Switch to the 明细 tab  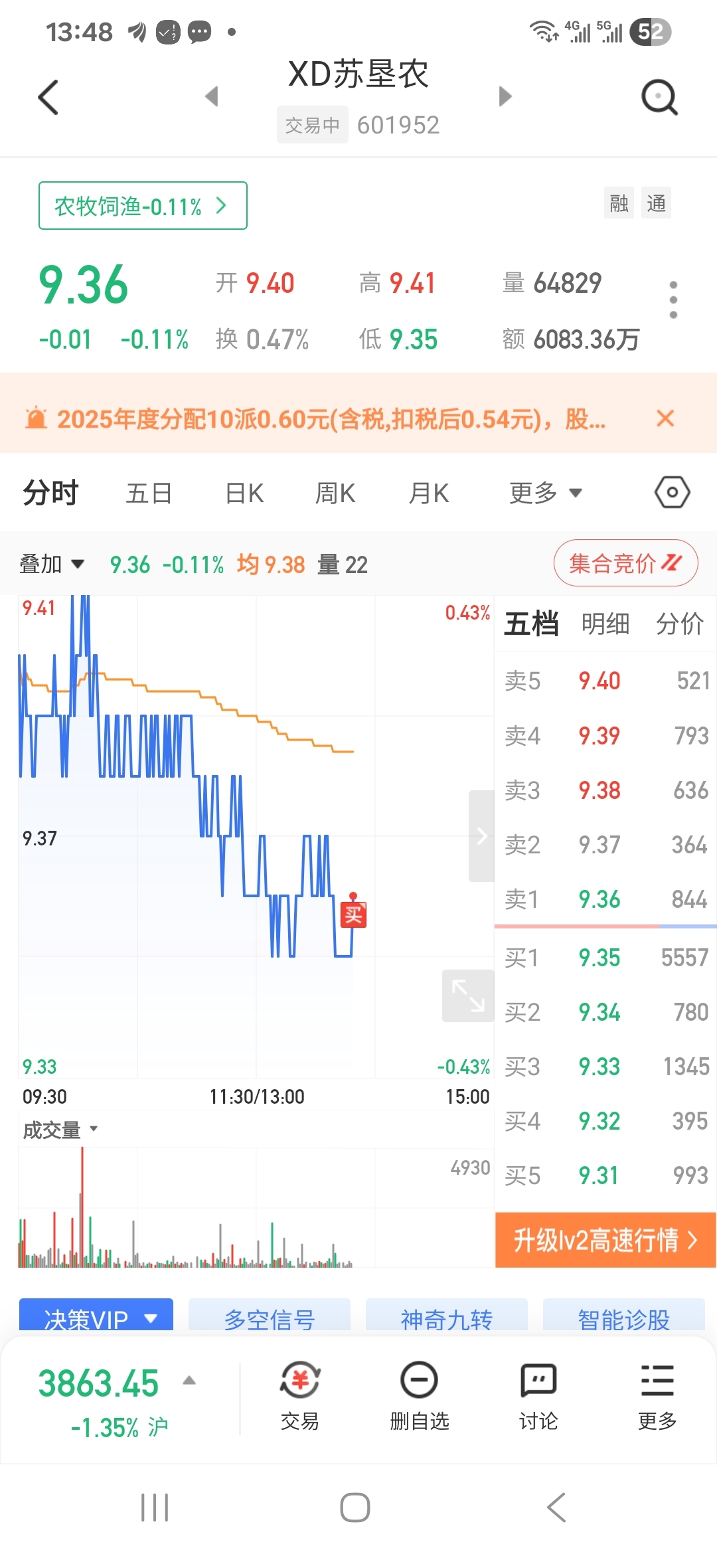(x=605, y=624)
